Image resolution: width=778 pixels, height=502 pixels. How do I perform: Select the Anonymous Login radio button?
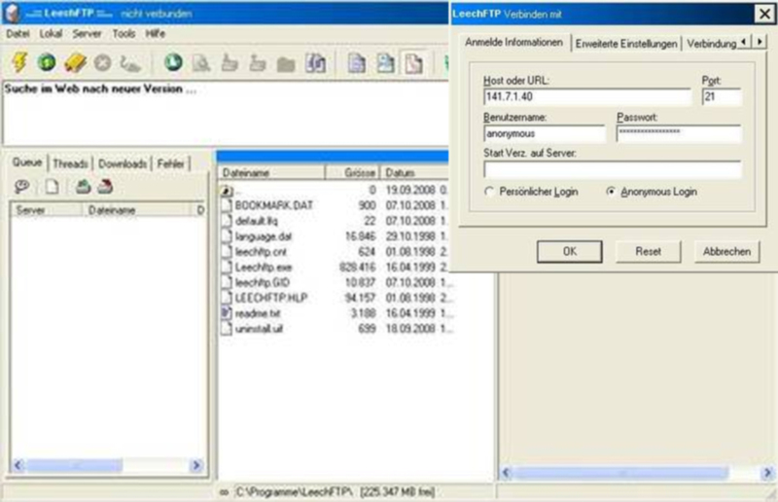click(x=611, y=191)
